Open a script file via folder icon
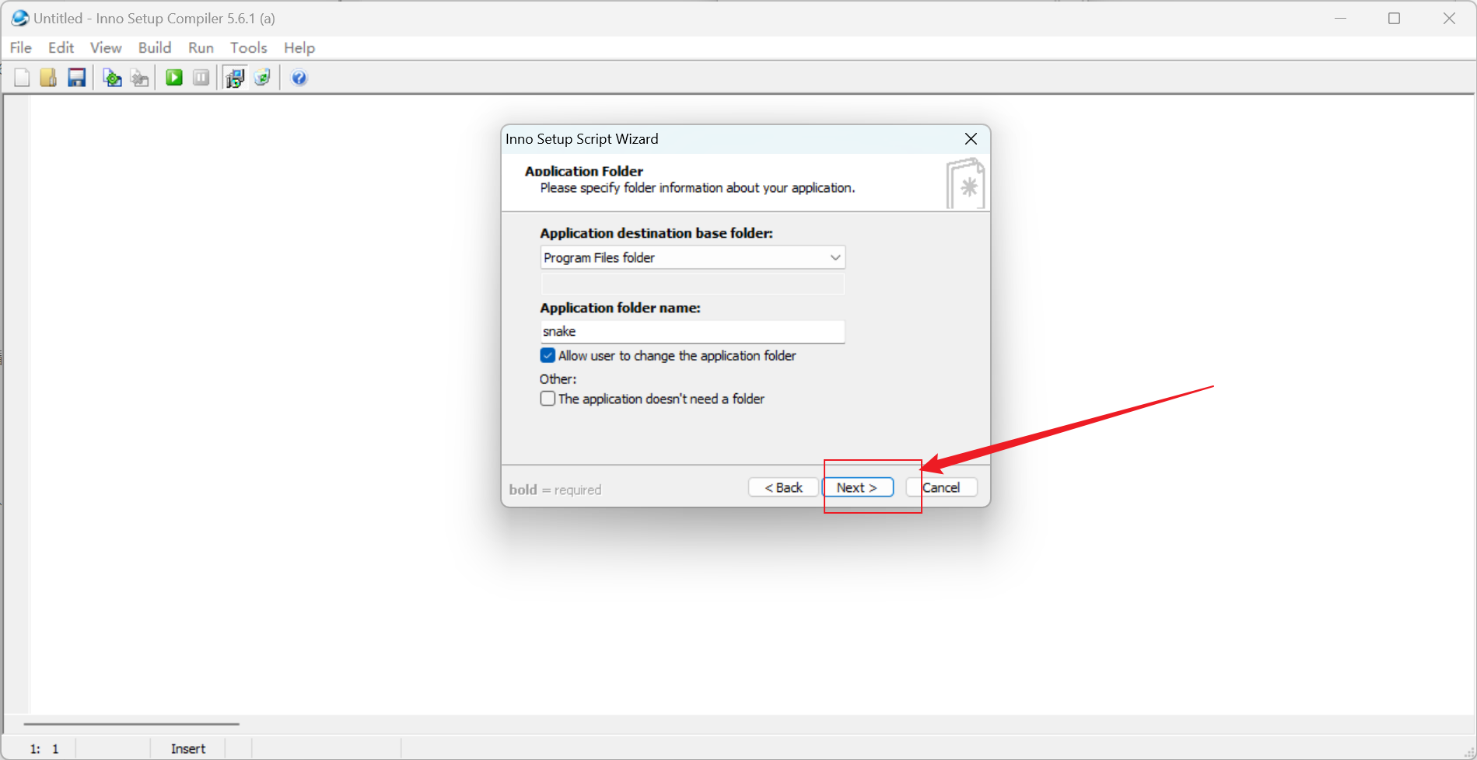 click(x=48, y=78)
